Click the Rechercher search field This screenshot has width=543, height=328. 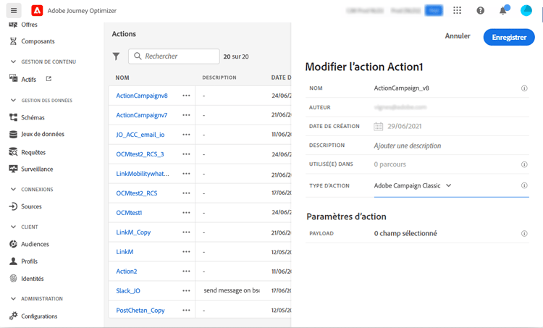pos(174,56)
